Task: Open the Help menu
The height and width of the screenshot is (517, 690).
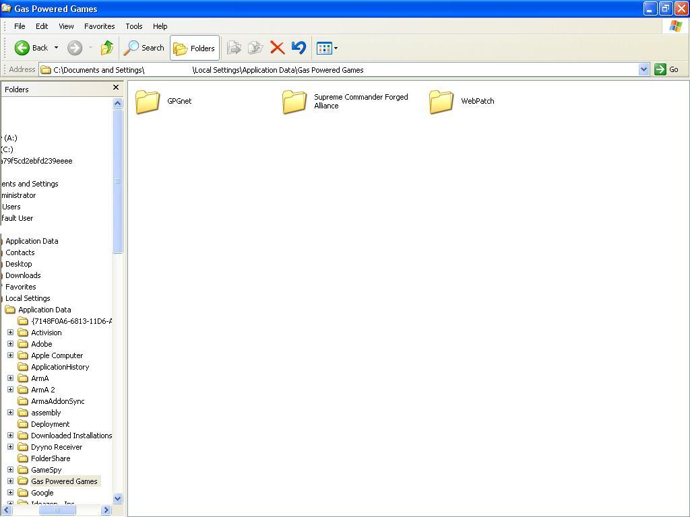Action: pos(160,26)
